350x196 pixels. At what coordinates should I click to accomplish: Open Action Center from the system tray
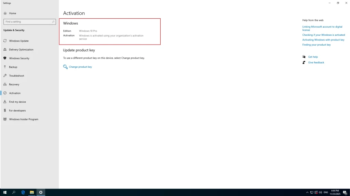click(x=346, y=192)
